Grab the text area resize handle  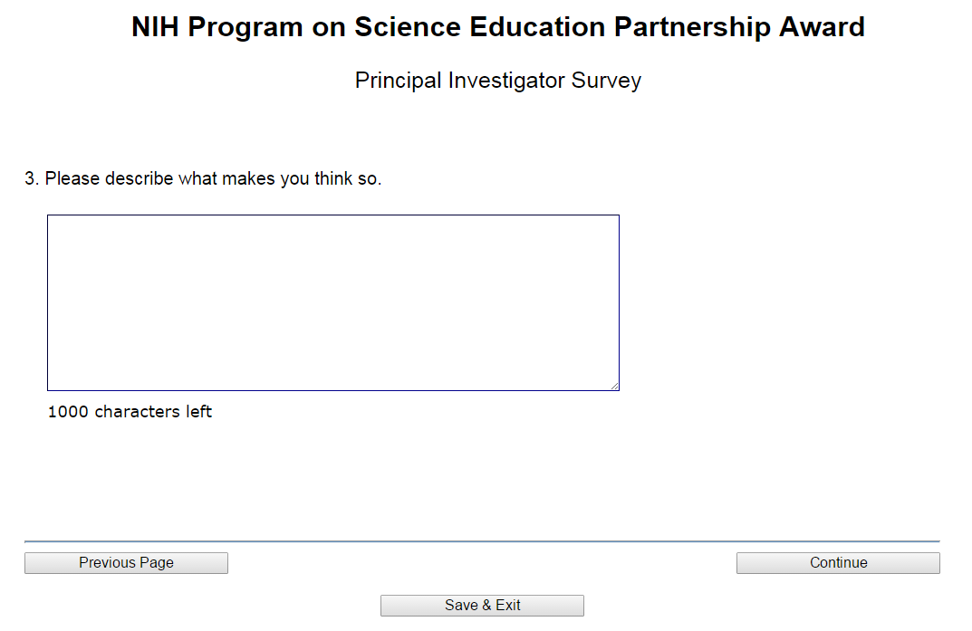tap(615, 387)
